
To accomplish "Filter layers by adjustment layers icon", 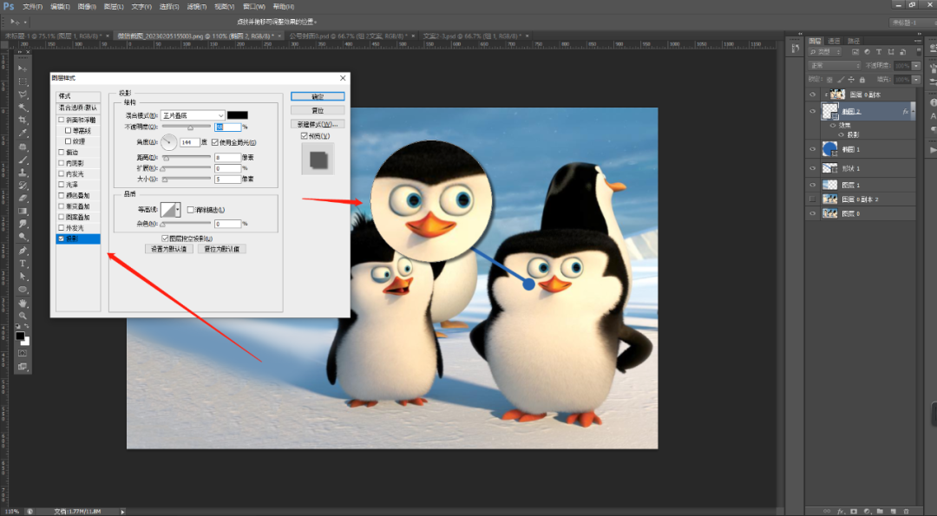I will [867, 52].
